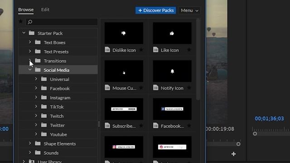
Task: Select the Subscribe template thumbnail
Action: 124,109
